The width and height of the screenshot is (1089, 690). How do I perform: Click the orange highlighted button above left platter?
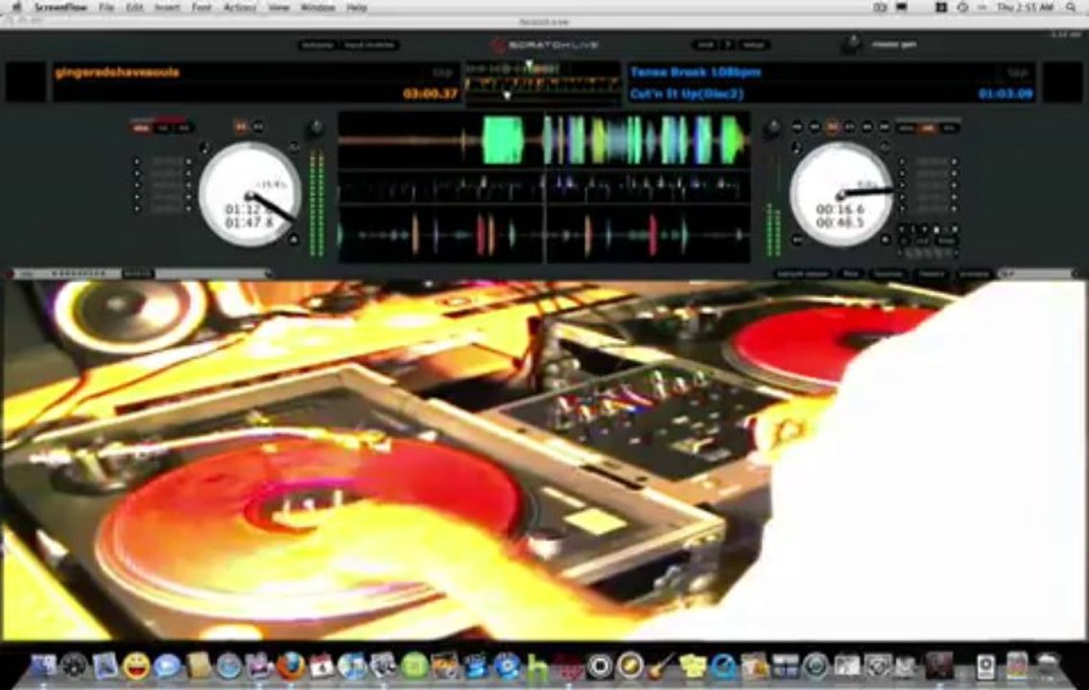pyautogui.click(x=240, y=126)
